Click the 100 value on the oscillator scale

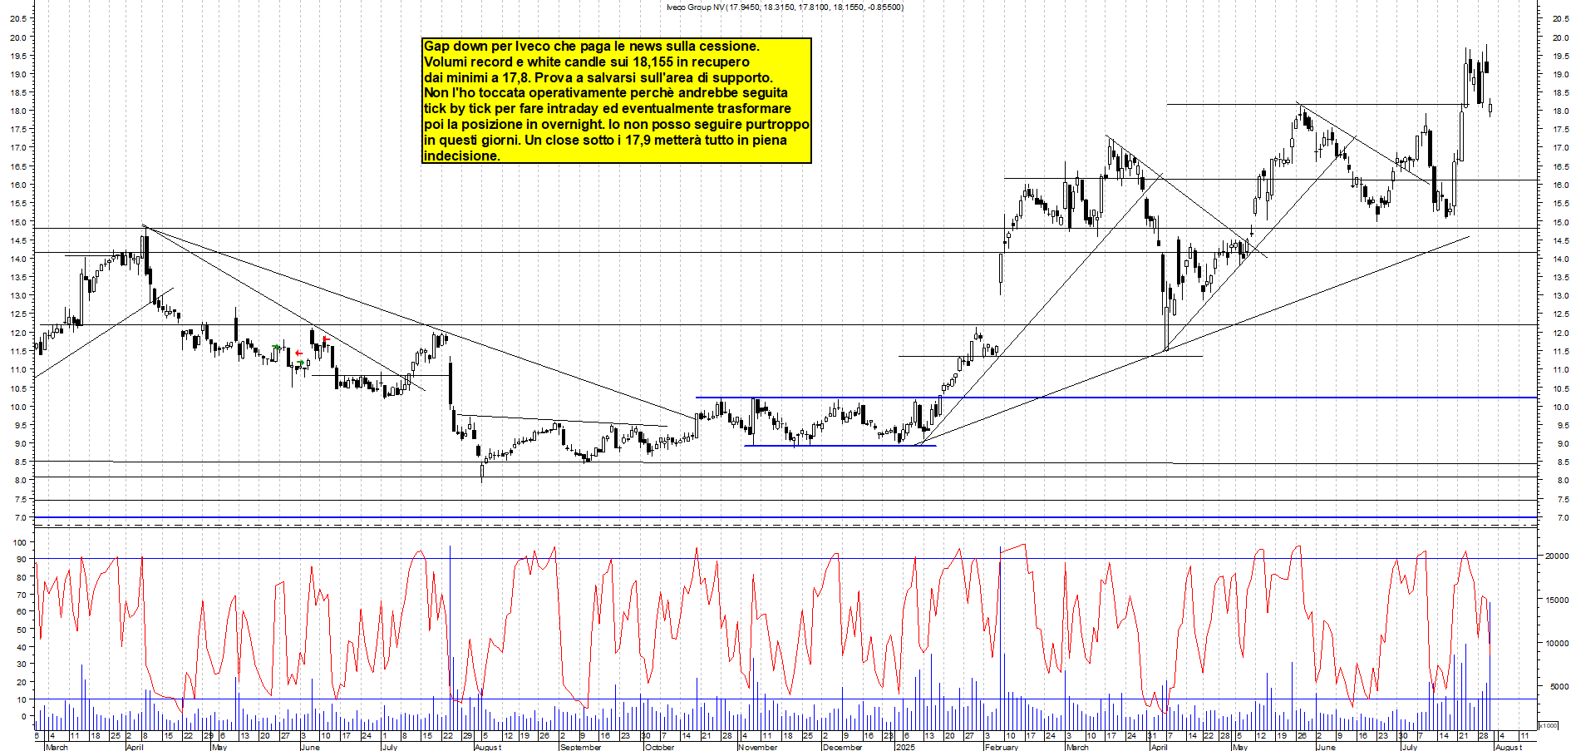[19, 542]
